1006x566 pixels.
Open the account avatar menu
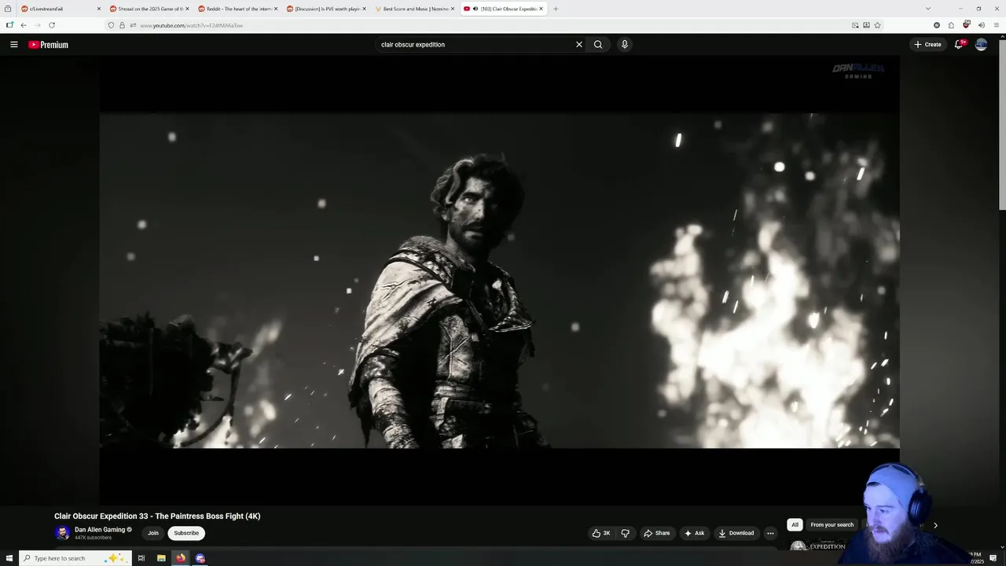tap(981, 45)
